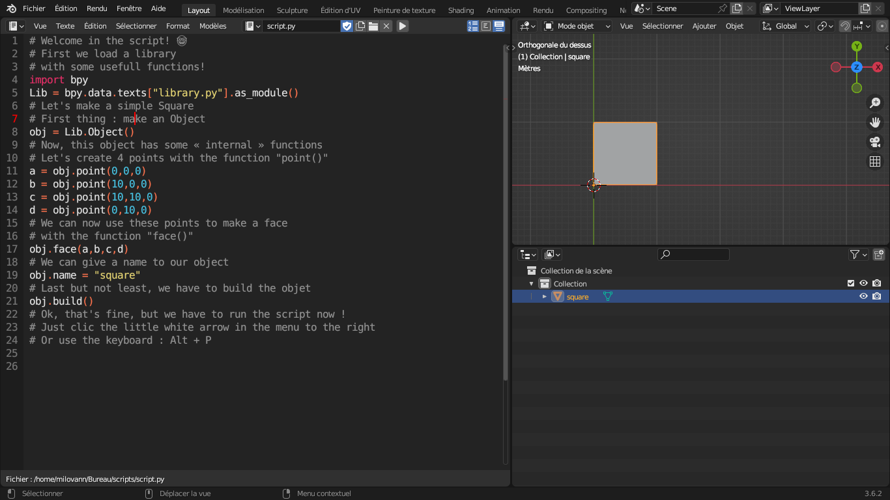Toggle snapping magnet in viewport header
The image size is (890, 500).
pyautogui.click(x=844, y=26)
